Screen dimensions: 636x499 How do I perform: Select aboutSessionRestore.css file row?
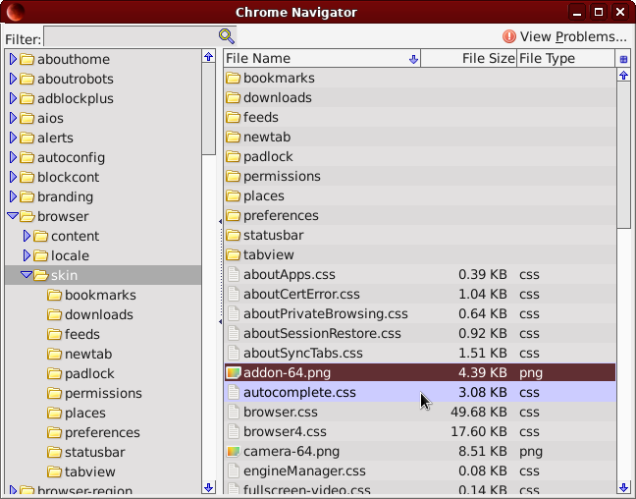[x=420, y=333]
